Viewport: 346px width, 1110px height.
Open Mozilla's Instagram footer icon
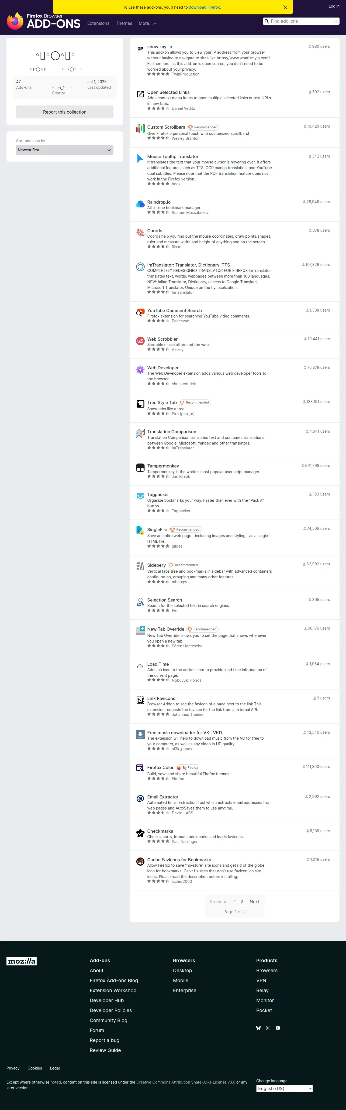tap(268, 1028)
